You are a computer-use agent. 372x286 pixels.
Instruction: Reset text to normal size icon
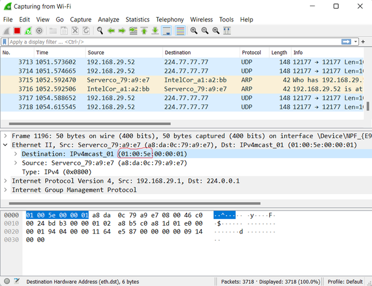coord(216,31)
